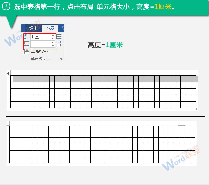
Task: Click the shaded first cell of upper table
Action: tap(22, 79)
